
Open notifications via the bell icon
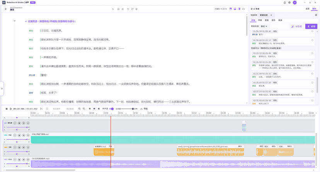285,3
